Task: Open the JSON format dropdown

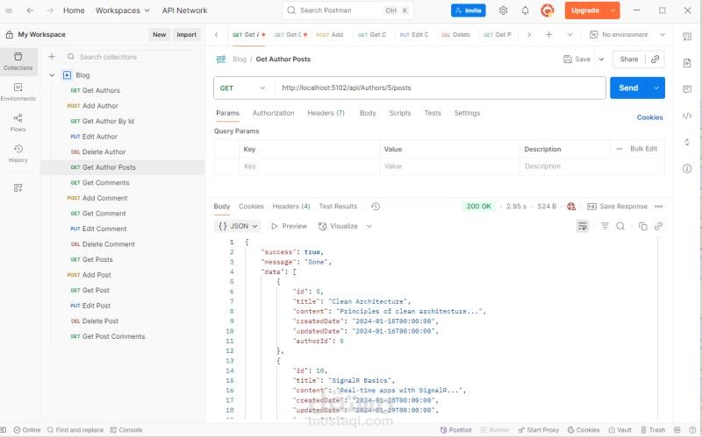Action: [238, 226]
